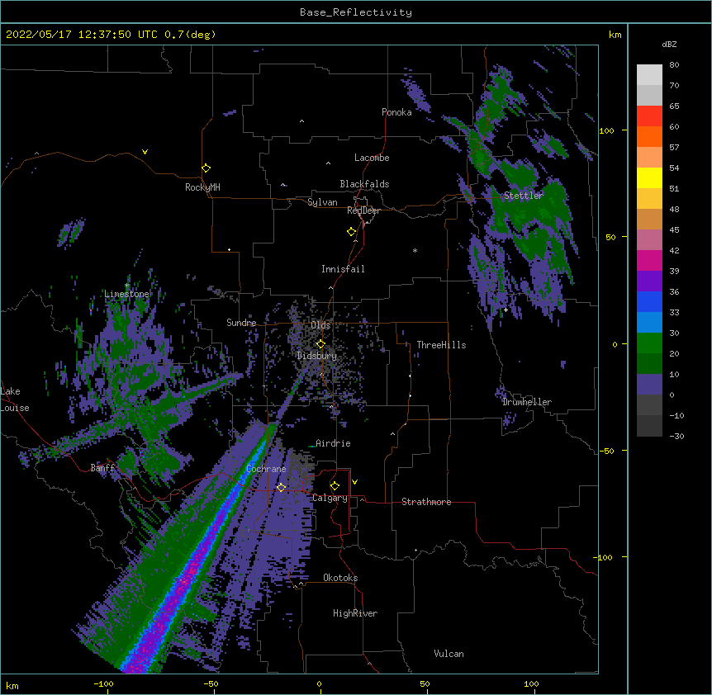Select the brown 48-45 dBZ legend swatch
Image resolution: width=712 pixels, height=695 pixels.
tap(649, 219)
